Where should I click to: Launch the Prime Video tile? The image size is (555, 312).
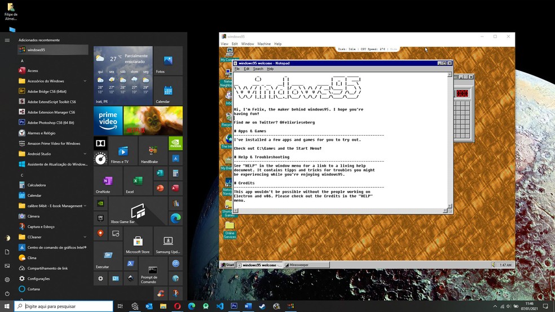108,121
